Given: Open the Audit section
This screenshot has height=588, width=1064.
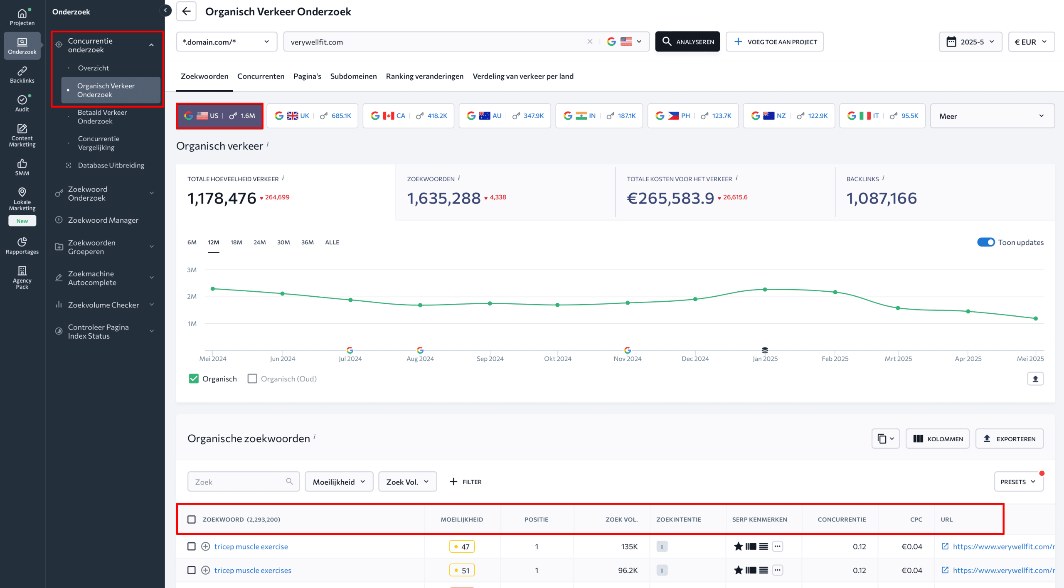Looking at the screenshot, I should (x=22, y=103).
